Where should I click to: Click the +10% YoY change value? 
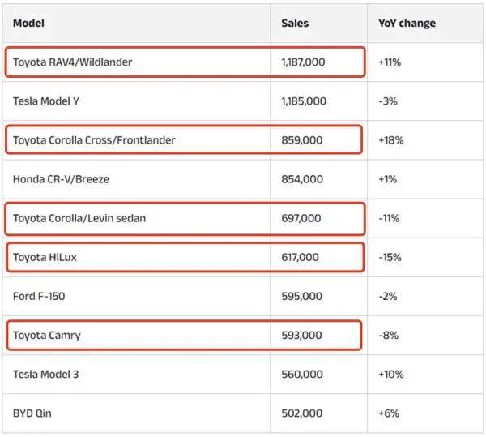pyautogui.click(x=390, y=374)
